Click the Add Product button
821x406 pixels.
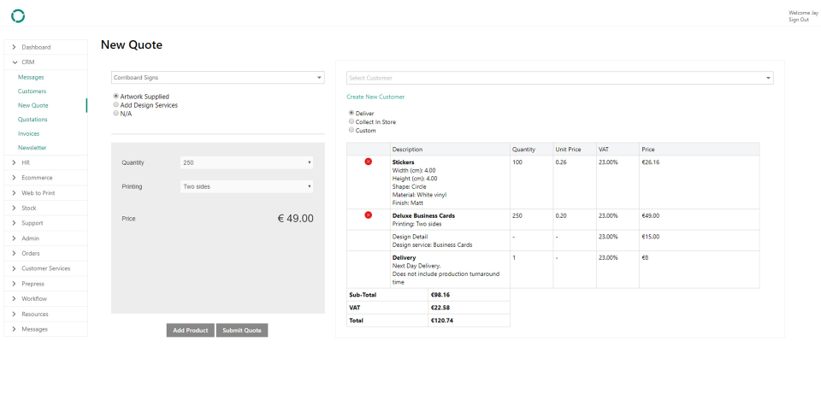[x=191, y=330]
